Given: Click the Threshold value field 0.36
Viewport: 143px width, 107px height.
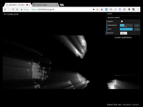Looking at the screenshot, I should pos(137,26).
